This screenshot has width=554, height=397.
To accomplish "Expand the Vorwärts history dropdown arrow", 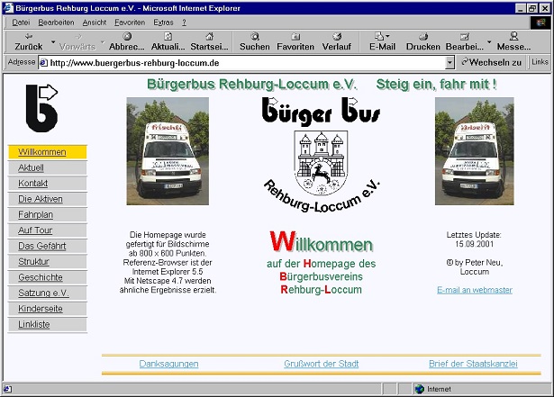I will 103,42.
